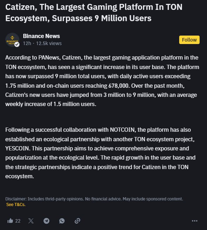
Task: Click the 12.5k views label
Action: pyautogui.click(x=49, y=43)
